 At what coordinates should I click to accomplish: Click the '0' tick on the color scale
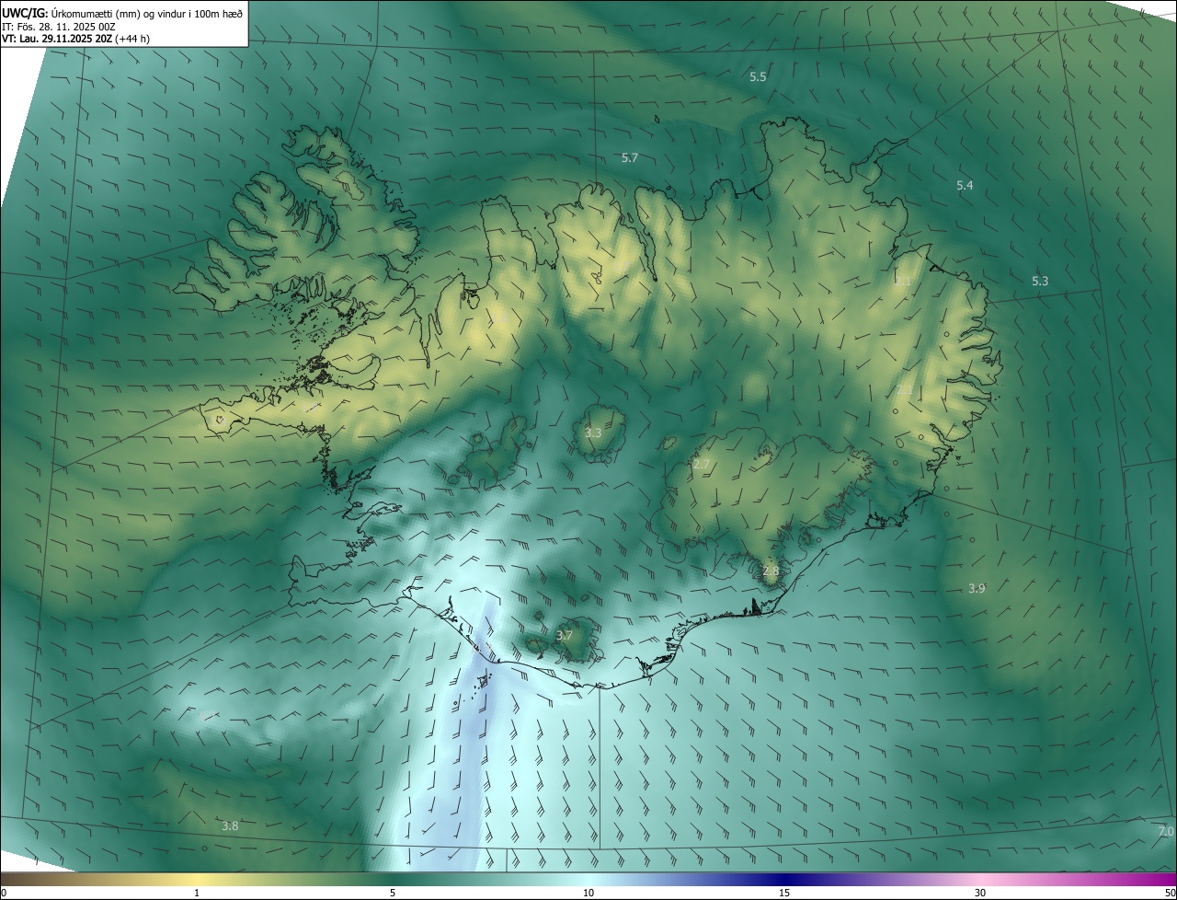(x=4, y=894)
